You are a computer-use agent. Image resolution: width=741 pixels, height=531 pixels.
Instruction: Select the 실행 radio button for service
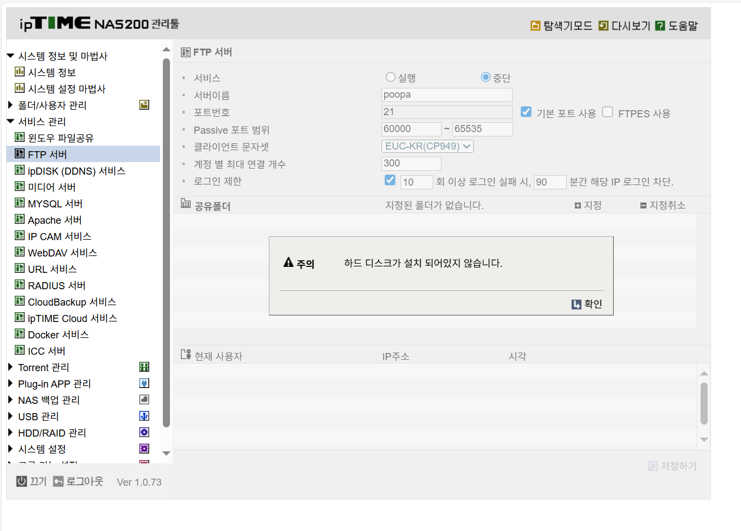click(x=391, y=77)
